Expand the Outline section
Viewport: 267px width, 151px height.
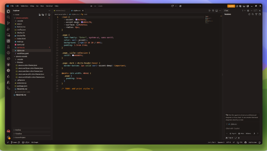pyautogui.click(x=32, y=130)
